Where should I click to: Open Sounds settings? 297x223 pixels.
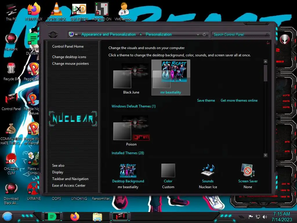click(x=208, y=176)
